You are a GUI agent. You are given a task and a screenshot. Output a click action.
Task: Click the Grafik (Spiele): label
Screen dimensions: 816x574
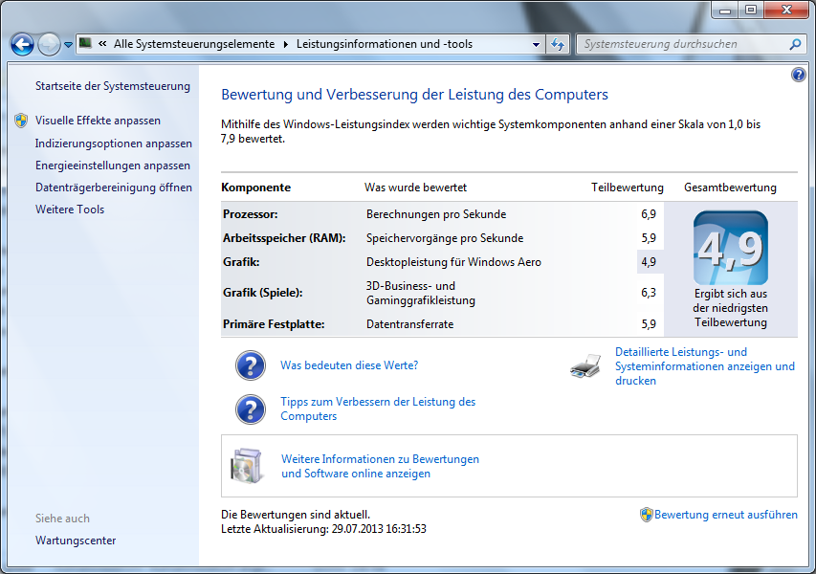coord(263,293)
